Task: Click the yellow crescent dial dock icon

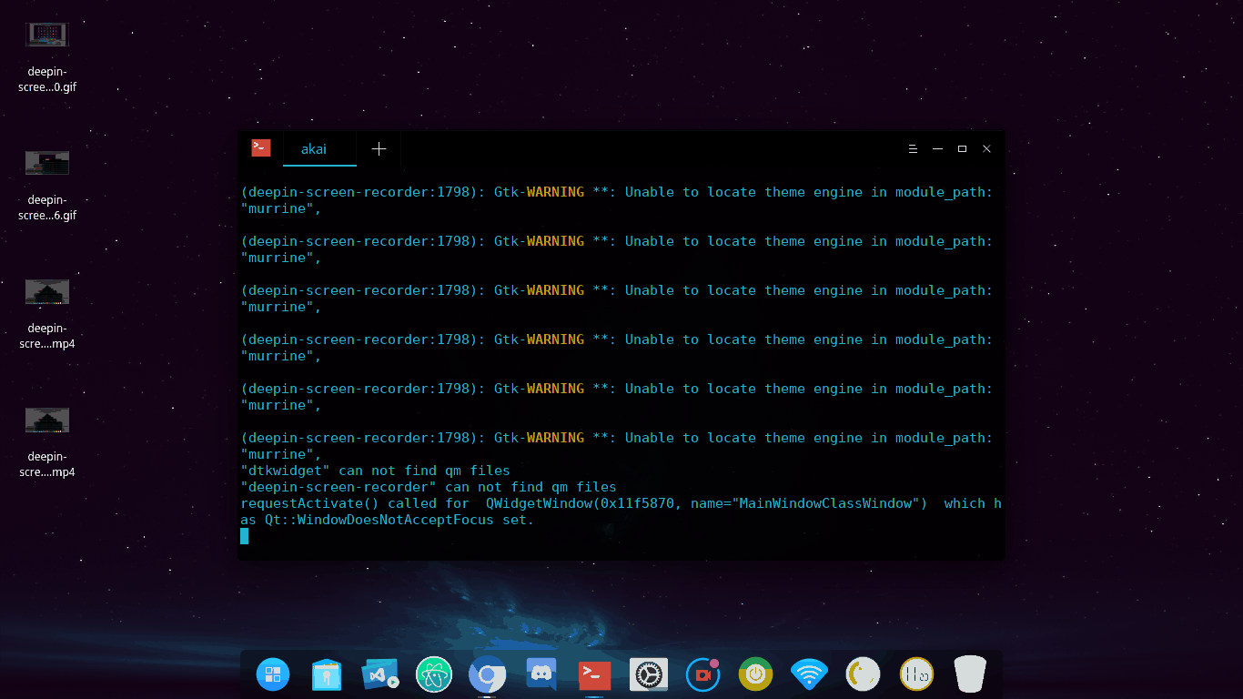Action: click(863, 674)
